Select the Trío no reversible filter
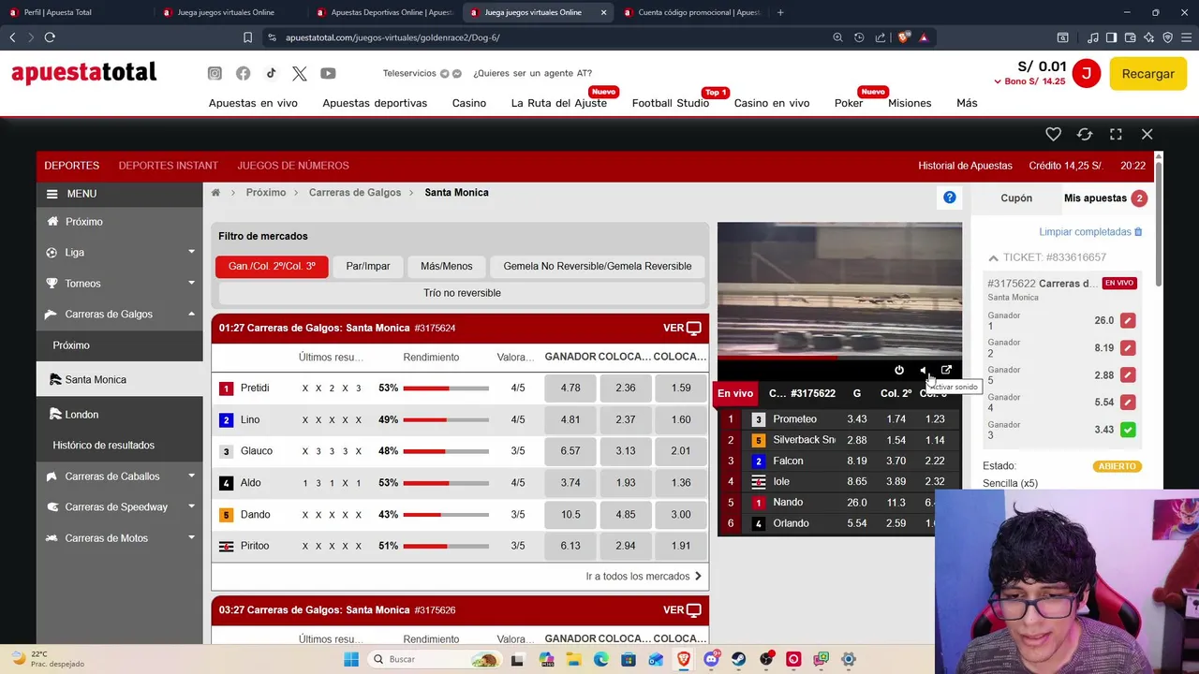1199x674 pixels. click(462, 293)
